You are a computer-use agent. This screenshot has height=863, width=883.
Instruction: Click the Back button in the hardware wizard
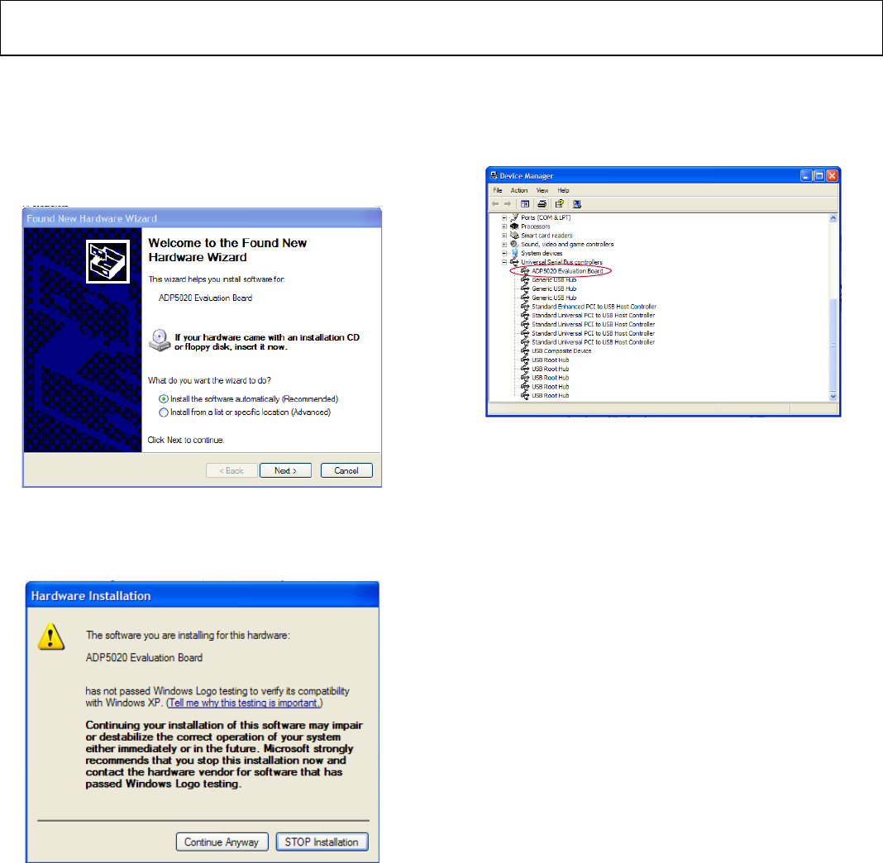pos(231,470)
